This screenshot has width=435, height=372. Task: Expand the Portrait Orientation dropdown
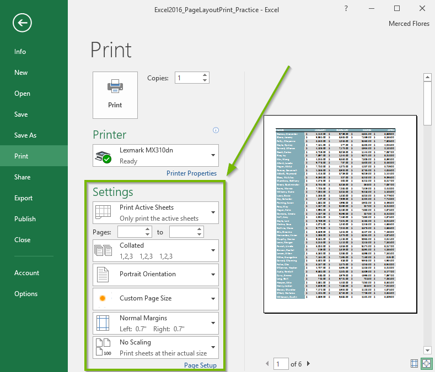[x=155, y=275]
